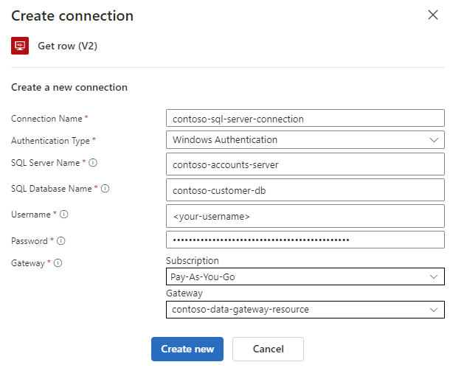Click the Password input field

[305, 240]
